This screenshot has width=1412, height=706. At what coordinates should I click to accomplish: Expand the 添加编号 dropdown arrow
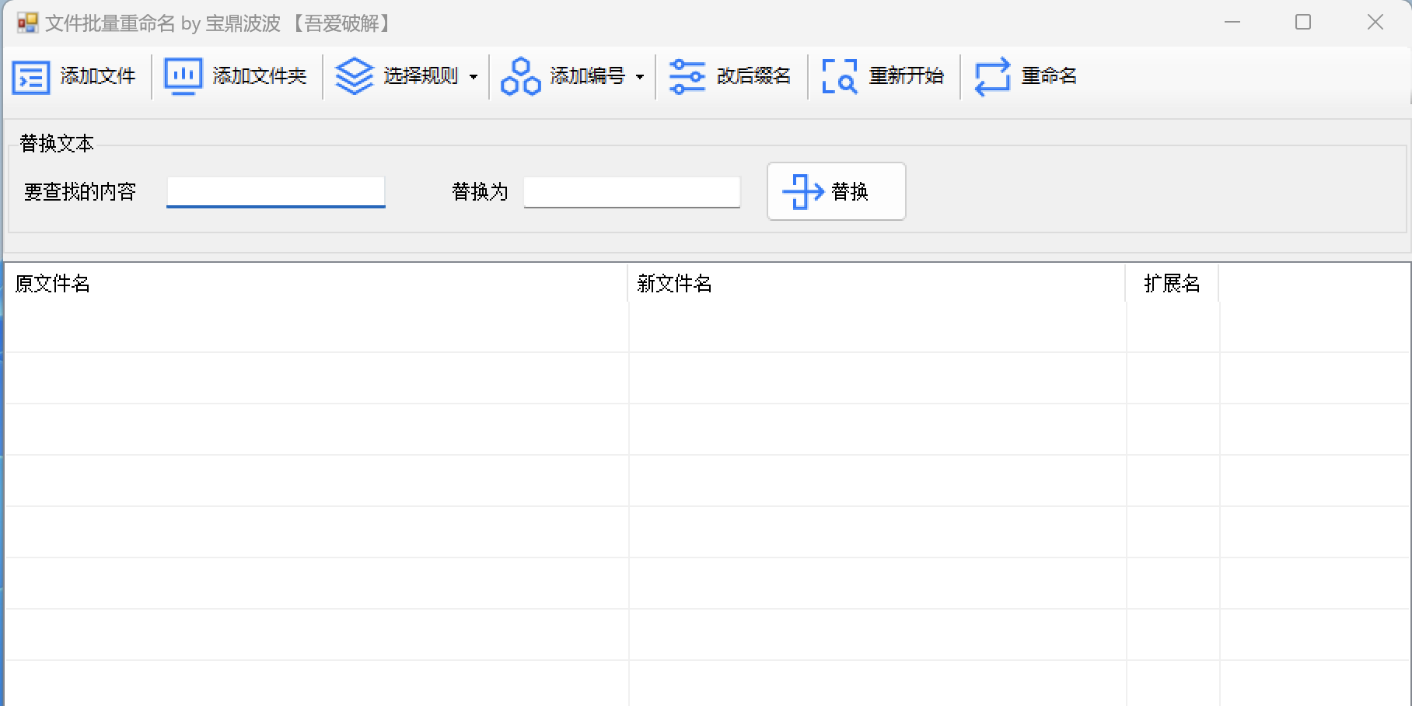[640, 77]
